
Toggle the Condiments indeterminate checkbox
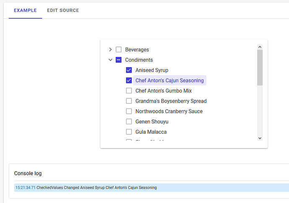[x=119, y=60]
